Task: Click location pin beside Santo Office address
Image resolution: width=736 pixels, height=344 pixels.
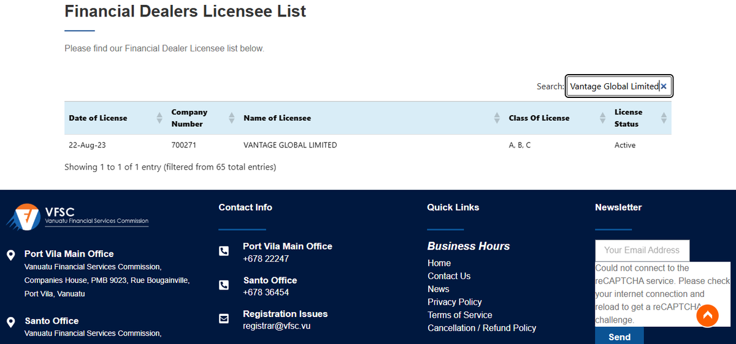Action: tap(10, 322)
